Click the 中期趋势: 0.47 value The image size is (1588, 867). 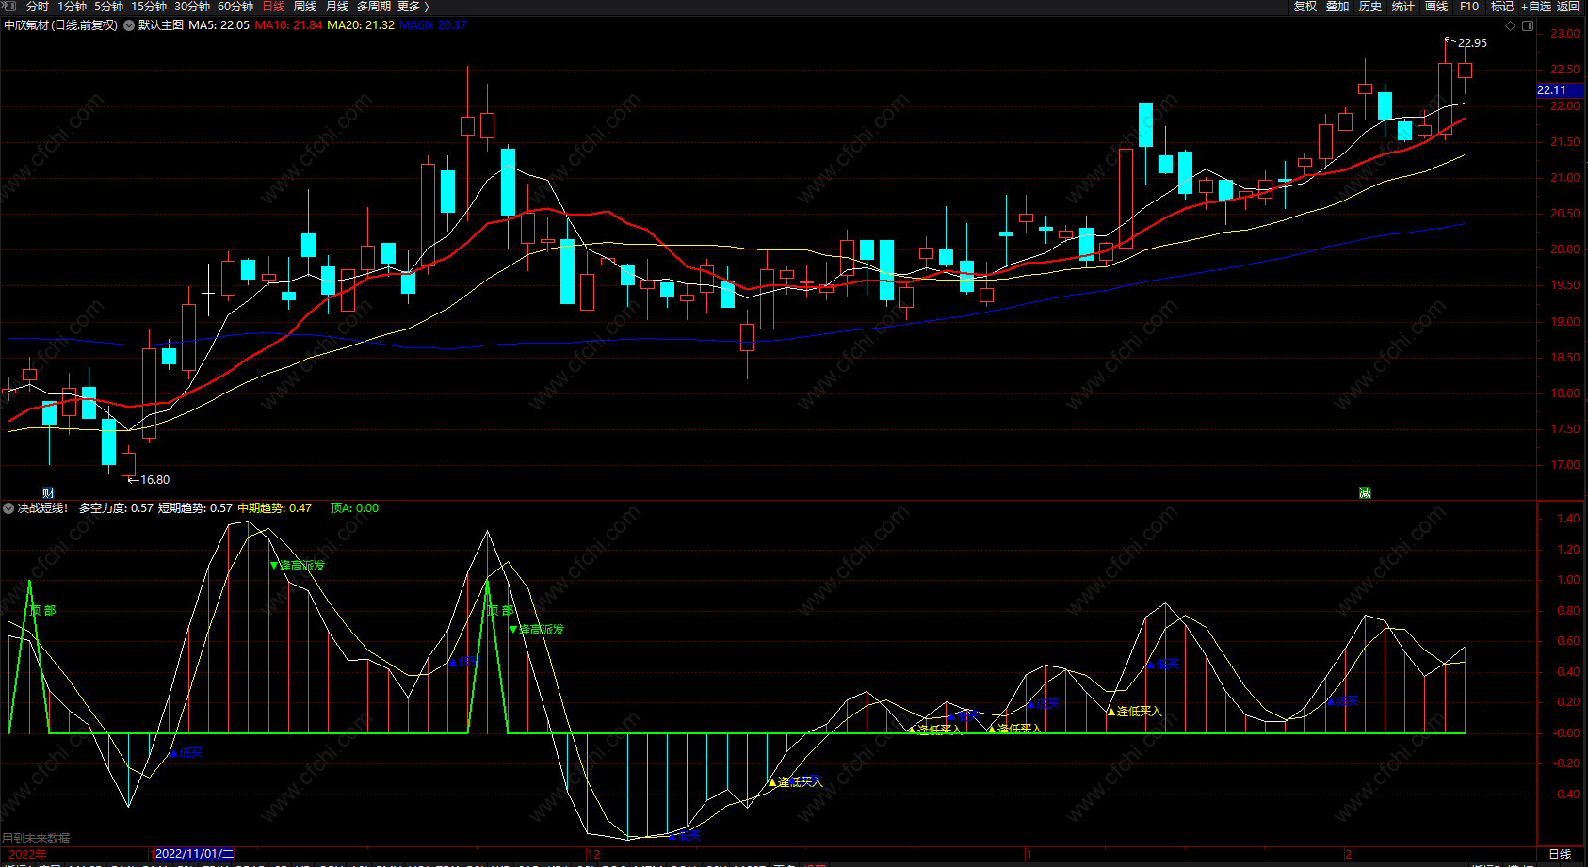click(x=274, y=508)
